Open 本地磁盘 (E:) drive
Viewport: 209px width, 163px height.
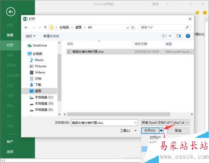(x=41, y=110)
